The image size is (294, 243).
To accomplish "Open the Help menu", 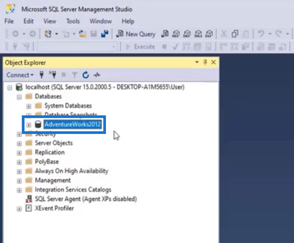I will pos(128,21).
